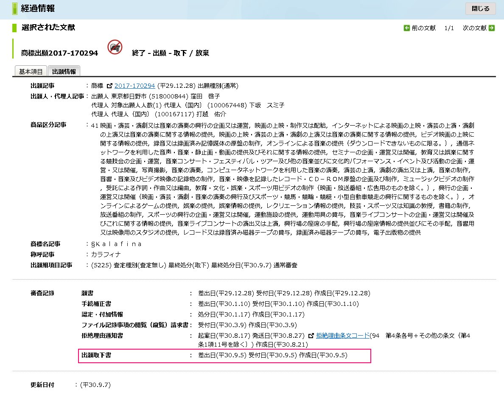The width and height of the screenshot is (504, 395).
Task: Select the 出願情報 tab
Action: [64, 71]
